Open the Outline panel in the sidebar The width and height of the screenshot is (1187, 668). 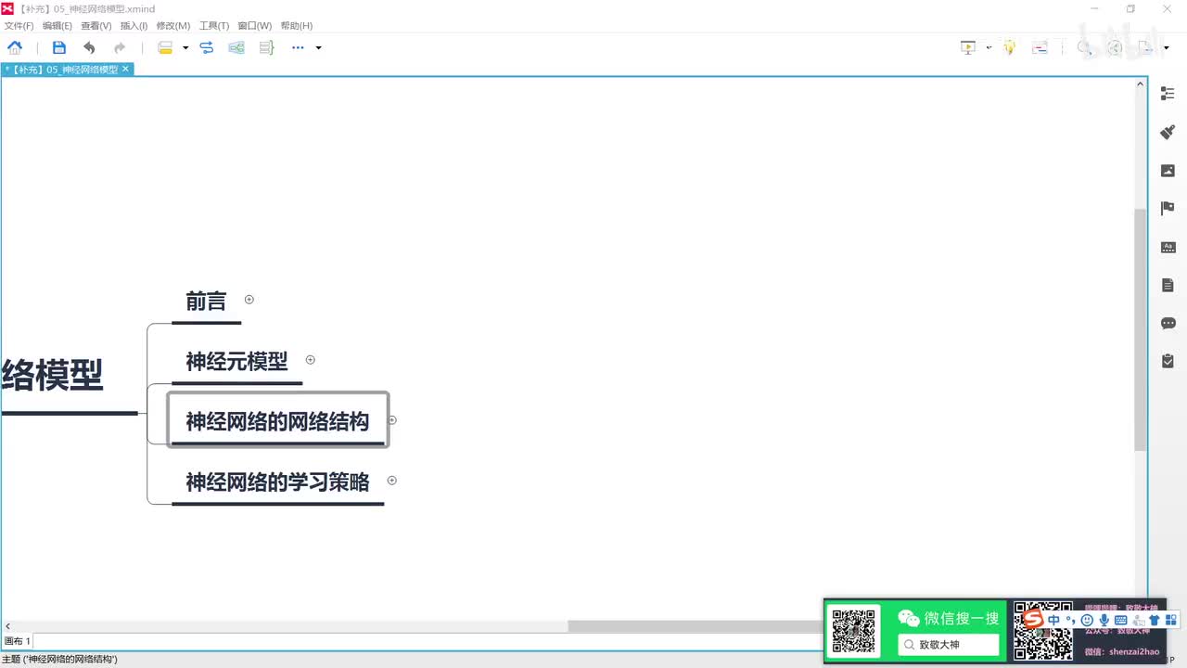pos(1168,94)
